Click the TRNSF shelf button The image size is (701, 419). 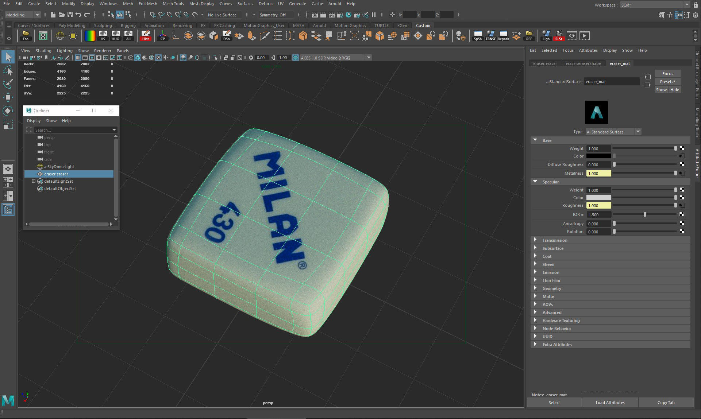pyautogui.click(x=490, y=36)
